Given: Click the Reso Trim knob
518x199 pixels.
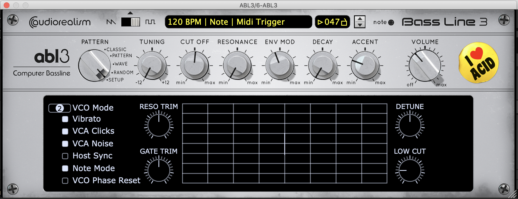Looking at the screenshot, I should [x=159, y=125].
